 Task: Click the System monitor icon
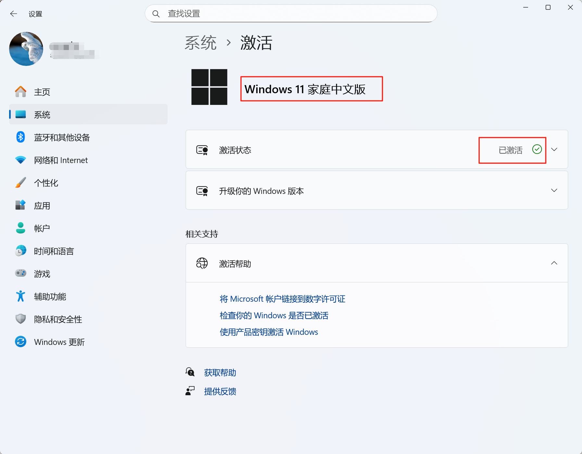coord(21,114)
